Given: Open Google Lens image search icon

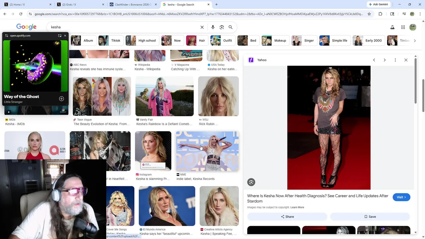Looking at the screenshot, I should (222, 27).
